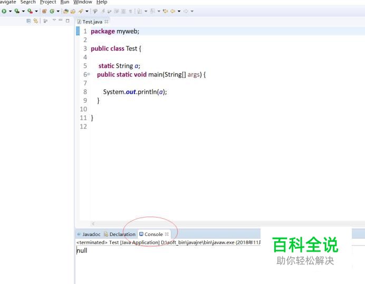Open the Project menu
The height and width of the screenshot is (284, 365).
(x=48, y=2)
